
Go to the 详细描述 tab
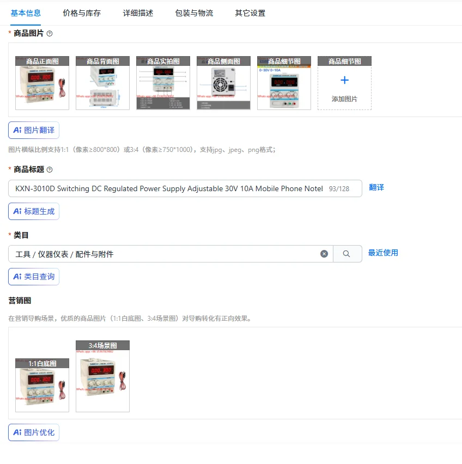138,13
